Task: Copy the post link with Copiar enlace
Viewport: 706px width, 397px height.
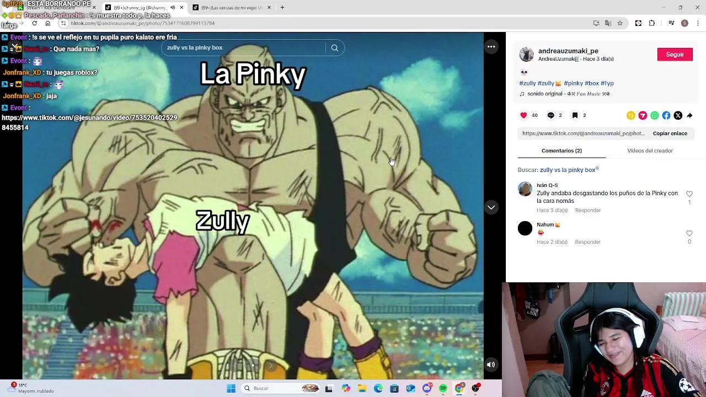Action: pyautogui.click(x=670, y=133)
